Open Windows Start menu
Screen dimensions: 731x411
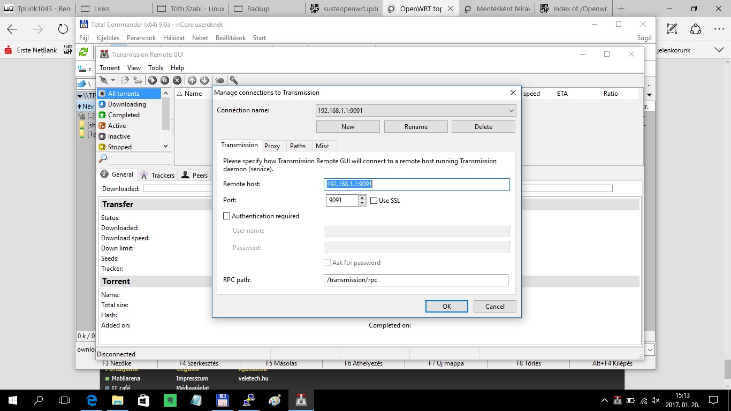click(x=12, y=400)
